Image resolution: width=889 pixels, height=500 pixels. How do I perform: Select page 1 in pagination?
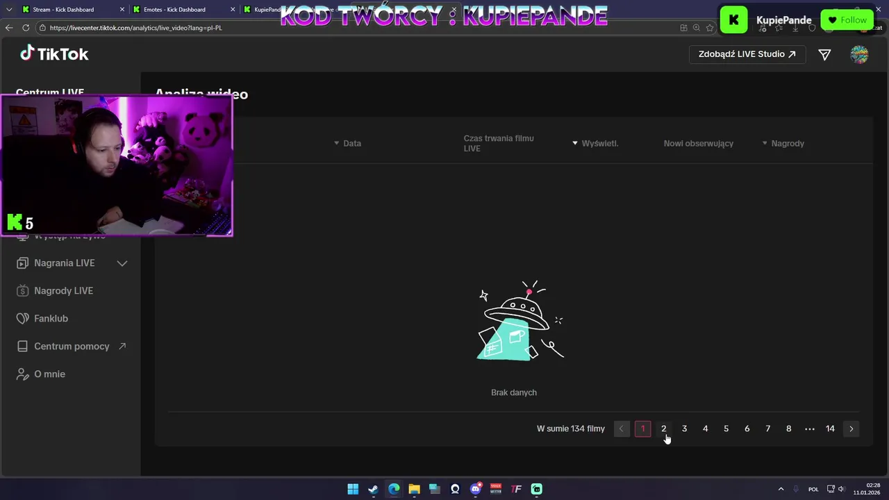click(x=642, y=428)
